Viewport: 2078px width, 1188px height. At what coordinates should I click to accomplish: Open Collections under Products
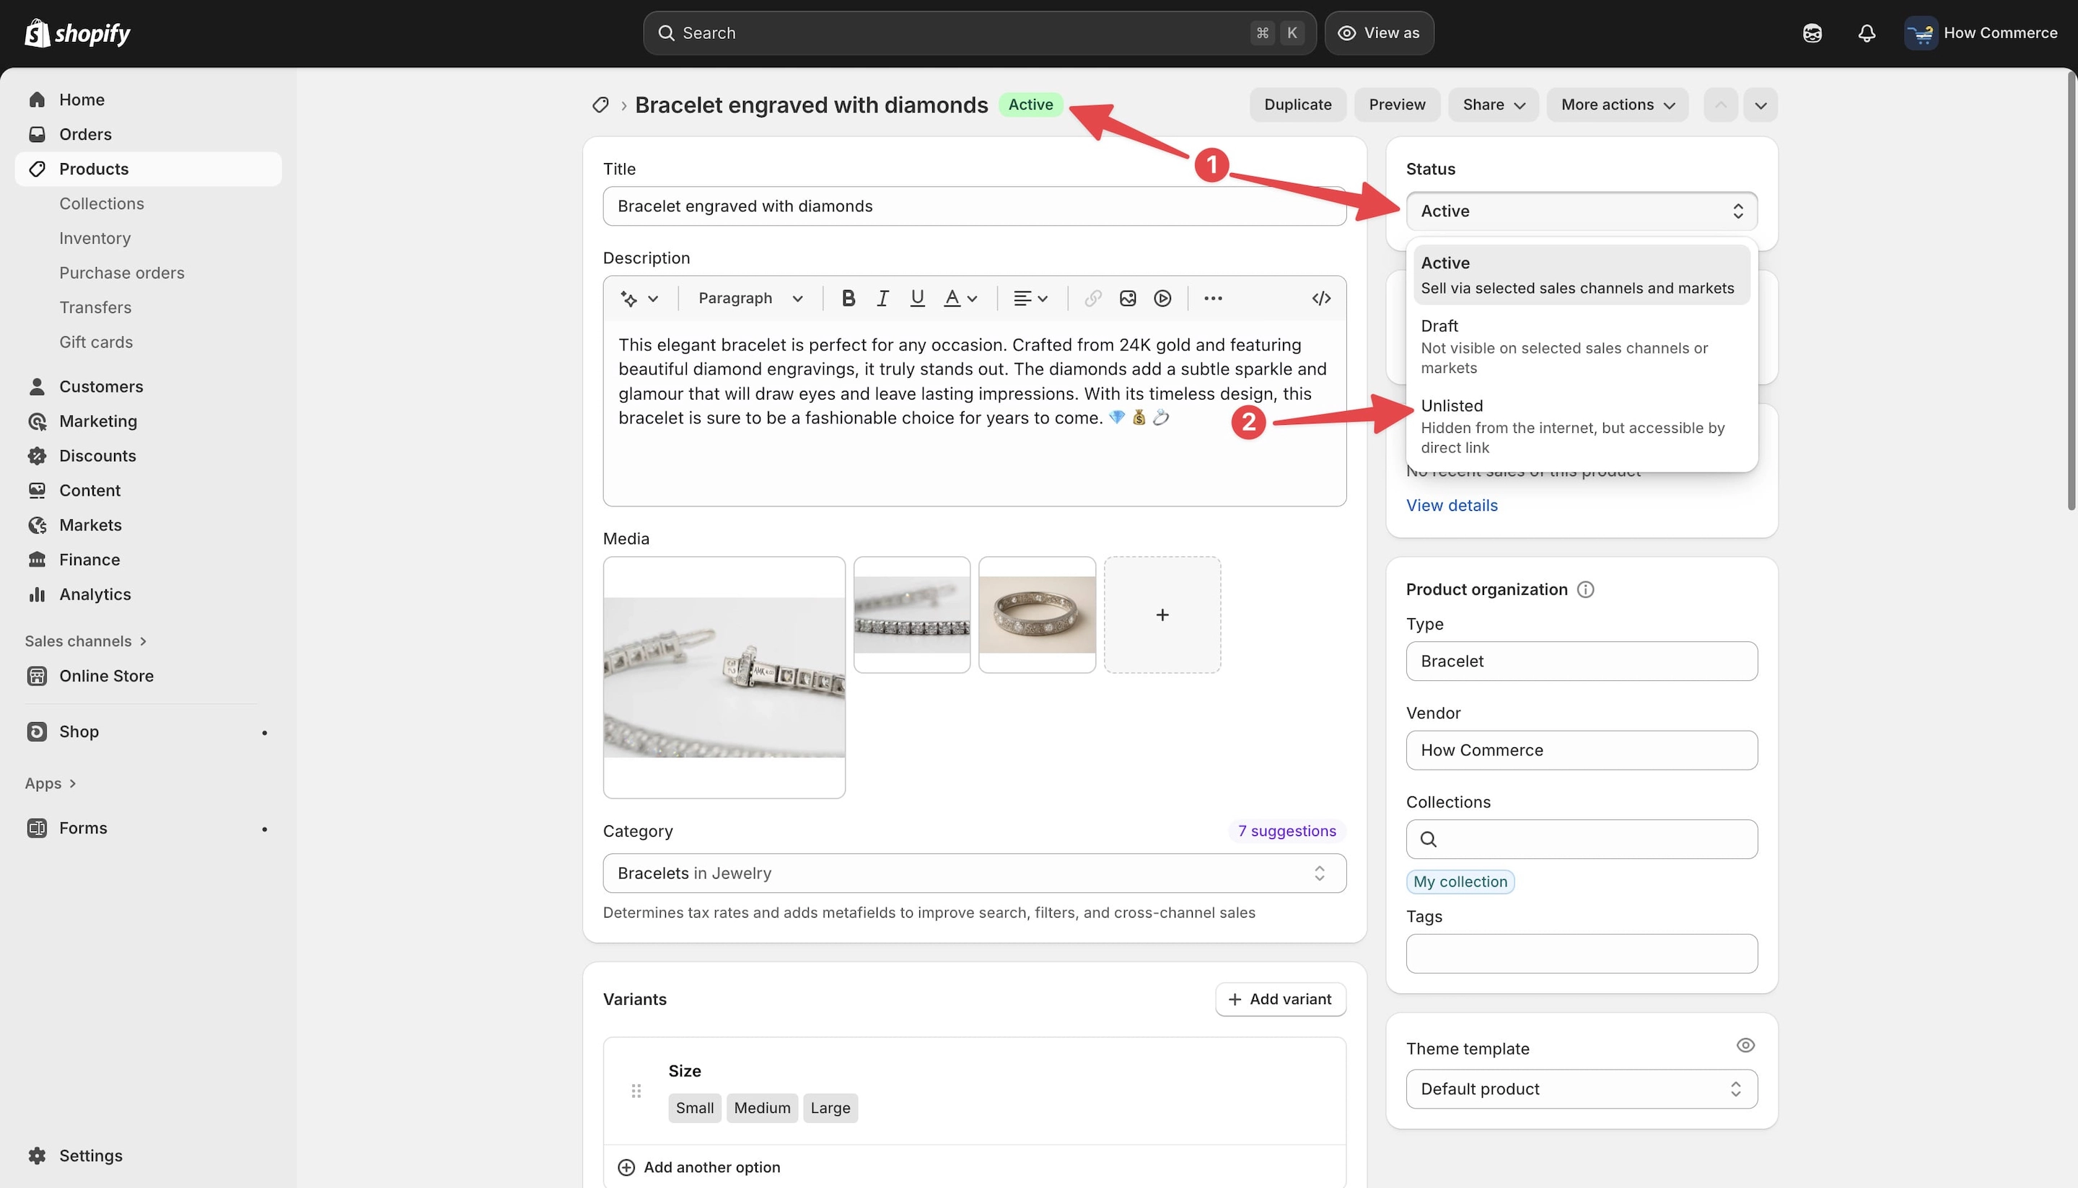tap(101, 203)
